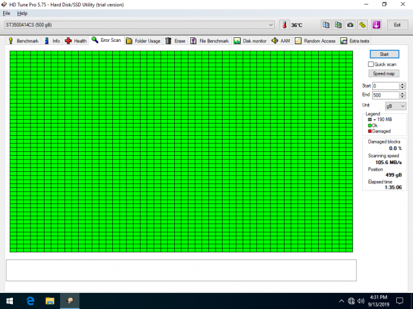Click the Exit button
This screenshot has height=309, width=413.
(398, 25)
